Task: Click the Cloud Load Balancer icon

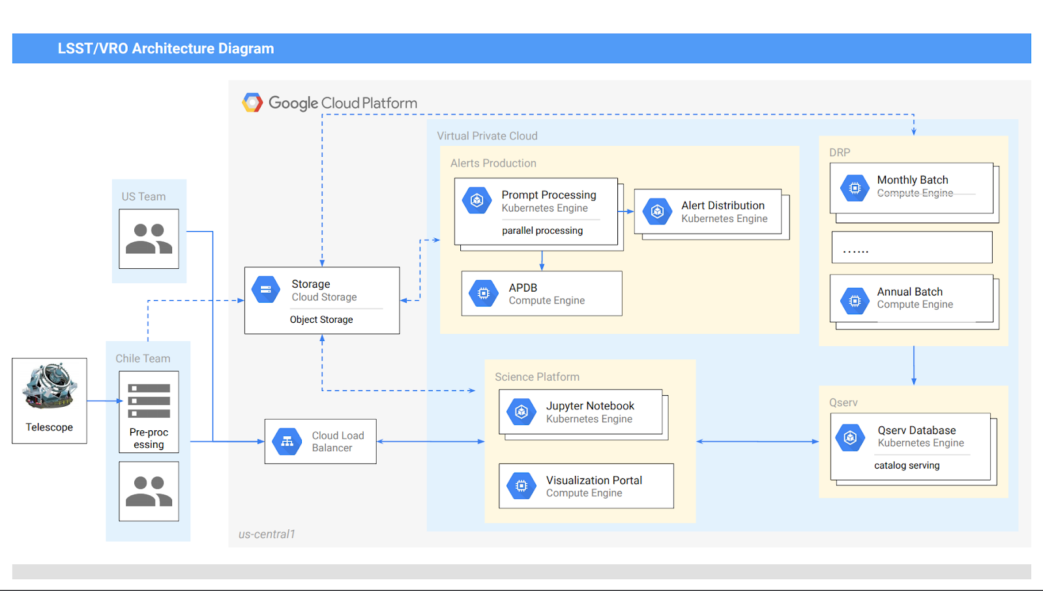Action: (x=287, y=441)
